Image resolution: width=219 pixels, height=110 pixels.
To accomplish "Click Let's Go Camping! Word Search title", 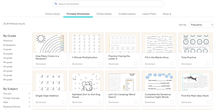I will (122, 96).
